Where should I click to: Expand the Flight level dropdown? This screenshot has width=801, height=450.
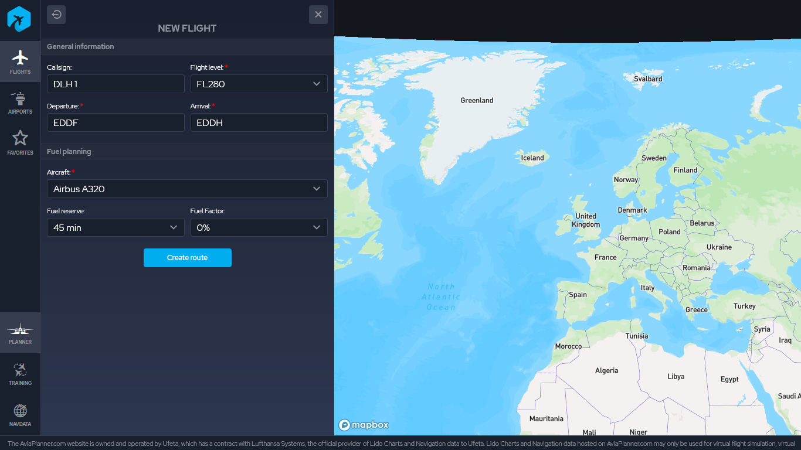[x=259, y=84]
